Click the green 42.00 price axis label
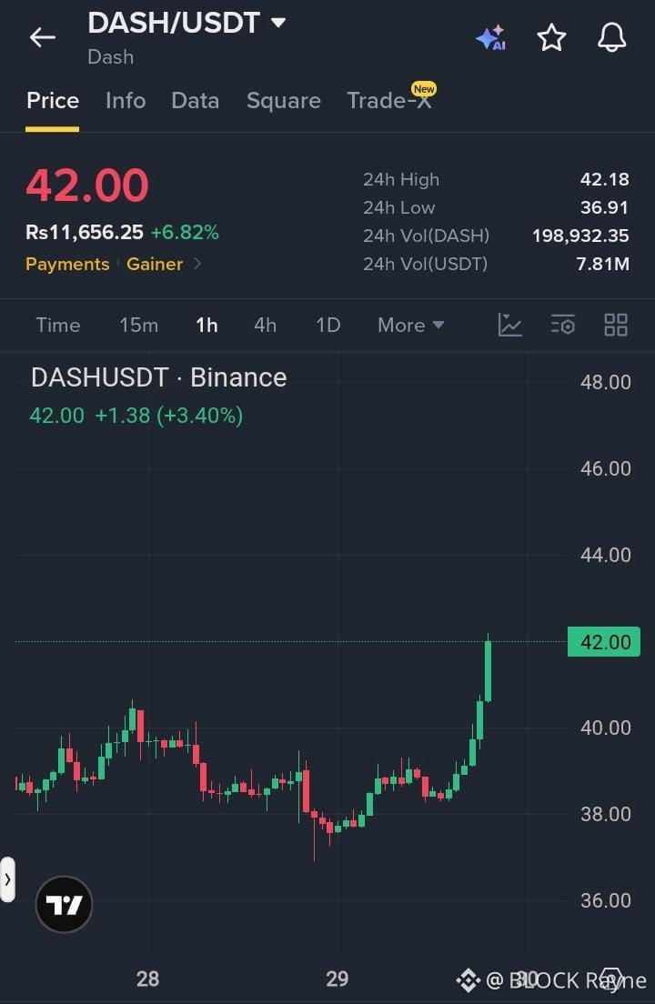655x1004 pixels. [x=604, y=641]
